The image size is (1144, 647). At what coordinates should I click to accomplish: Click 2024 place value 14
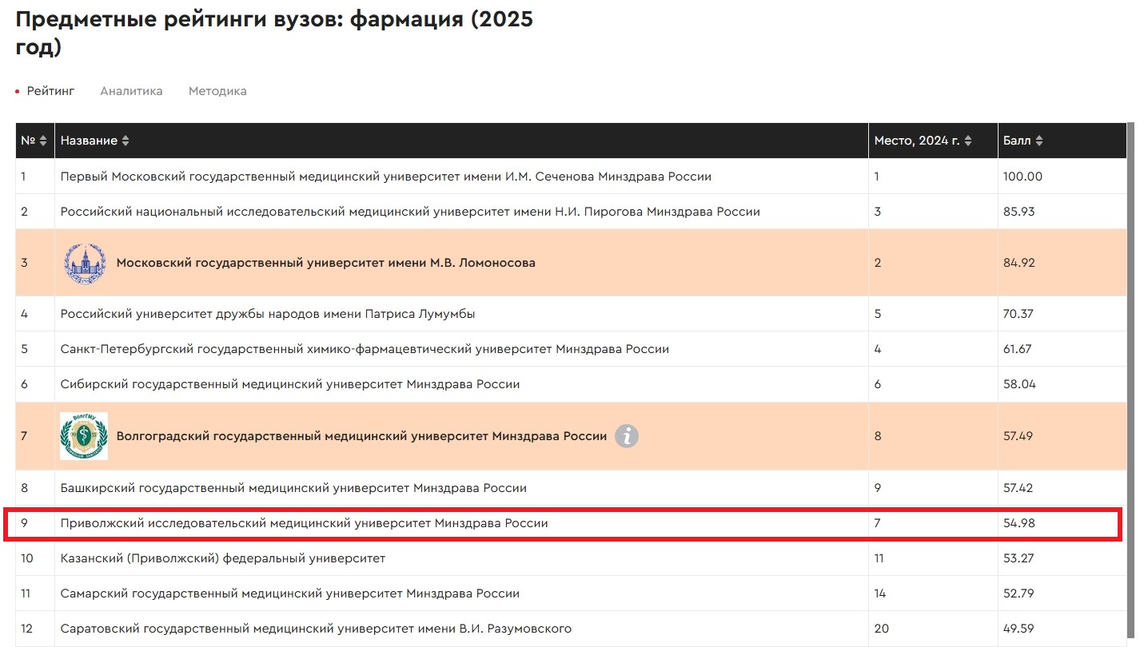(x=880, y=593)
